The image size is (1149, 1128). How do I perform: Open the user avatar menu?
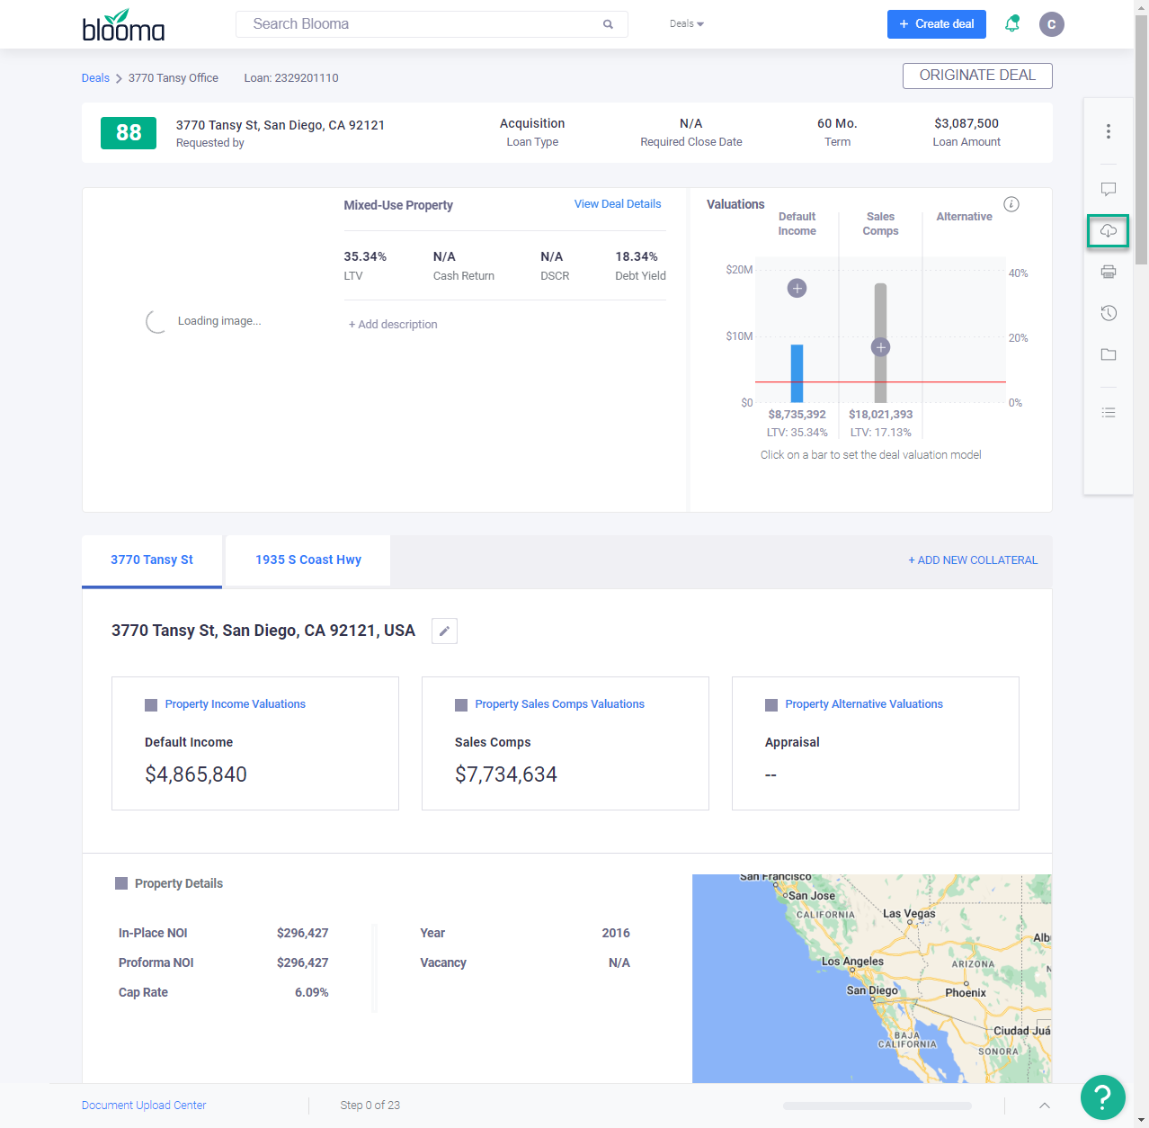point(1051,24)
